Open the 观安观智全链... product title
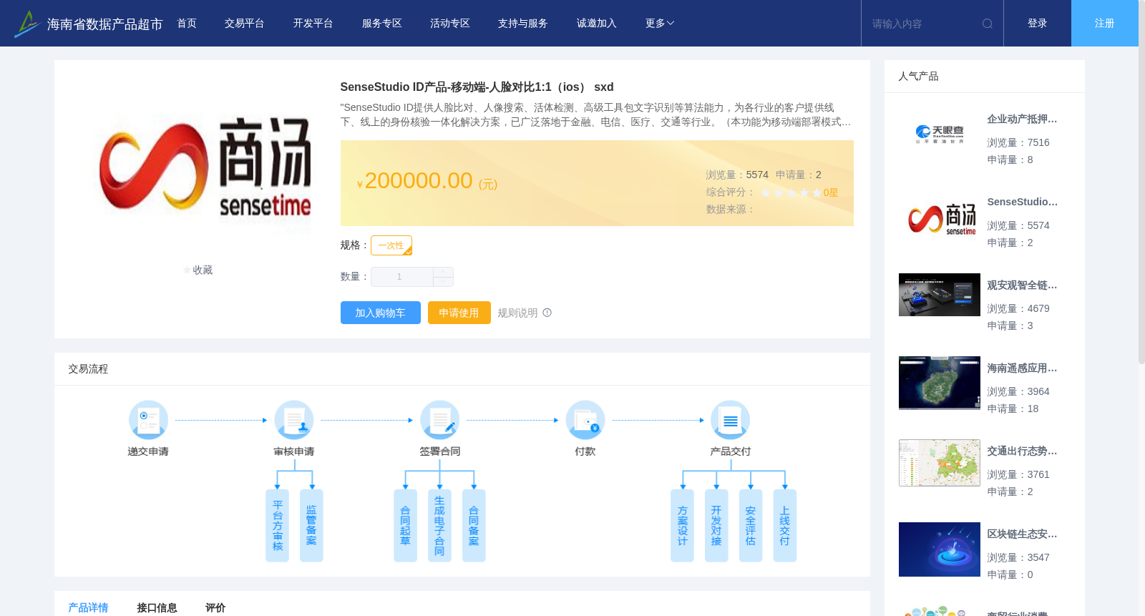The height and width of the screenshot is (616, 1145). click(1022, 285)
